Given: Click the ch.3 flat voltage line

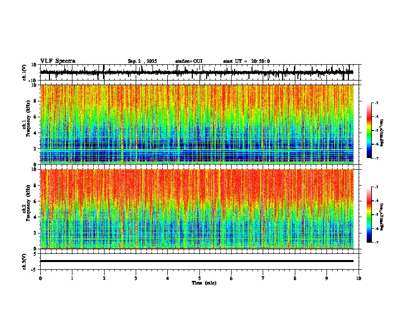Looking at the screenshot, I should click(197, 261).
